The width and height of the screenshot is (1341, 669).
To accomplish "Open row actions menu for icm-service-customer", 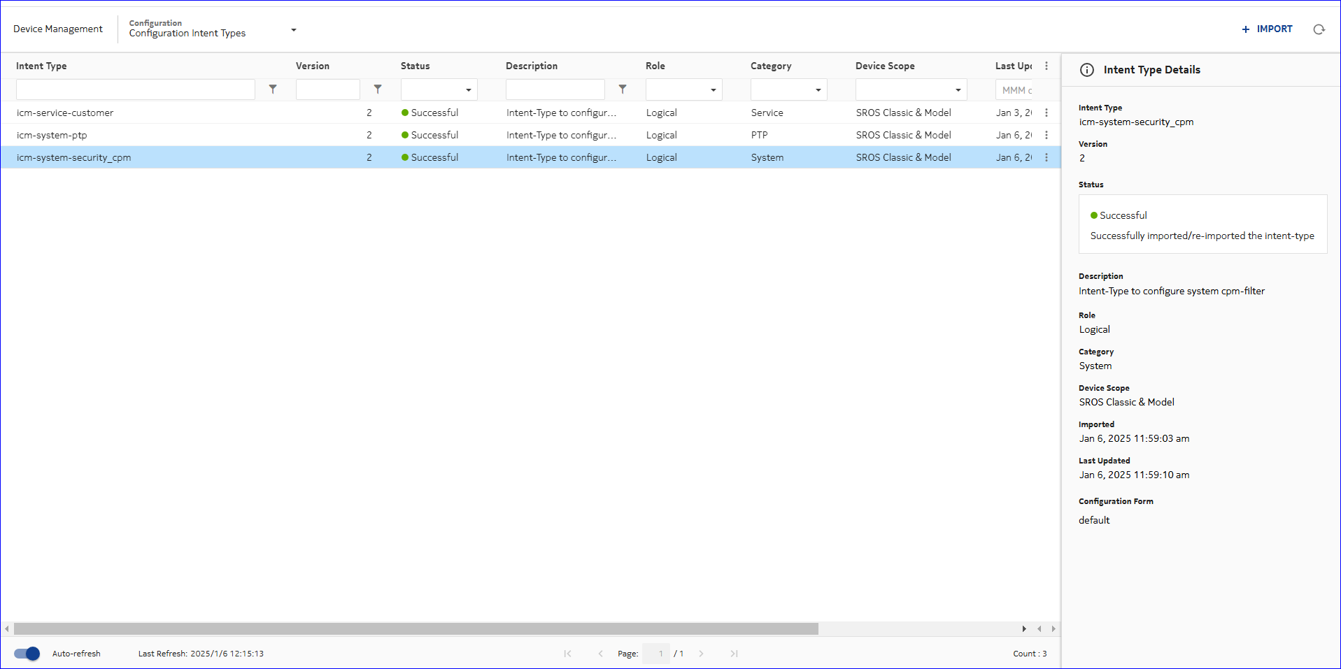I will pyautogui.click(x=1046, y=113).
